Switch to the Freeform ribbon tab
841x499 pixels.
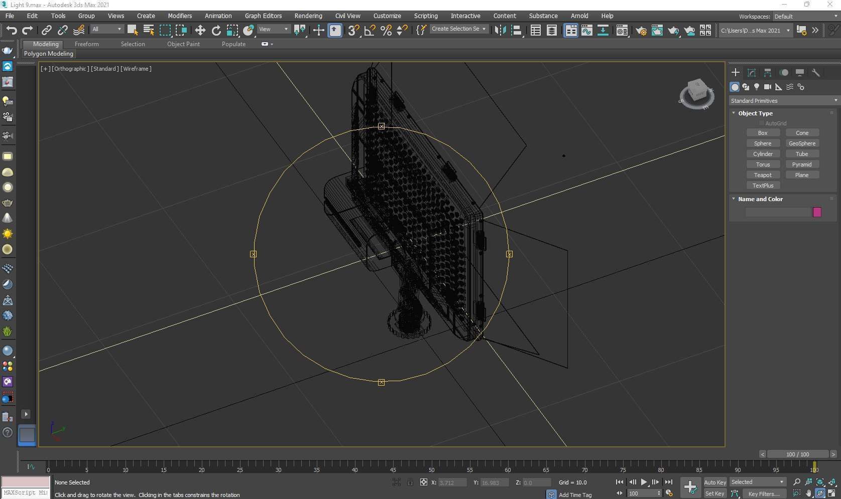coord(87,44)
